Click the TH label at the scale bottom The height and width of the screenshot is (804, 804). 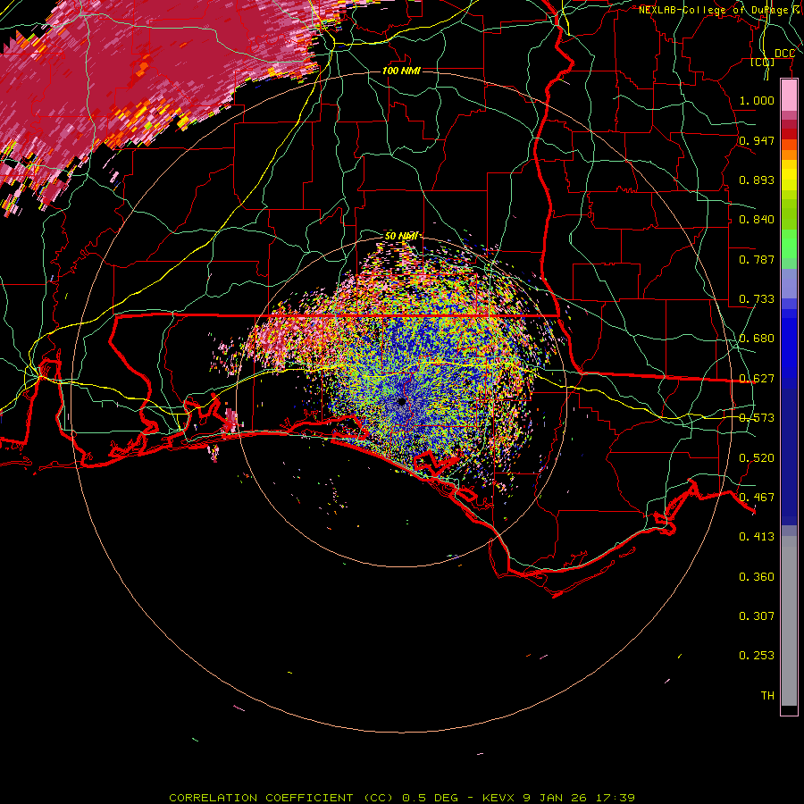click(767, 696)
